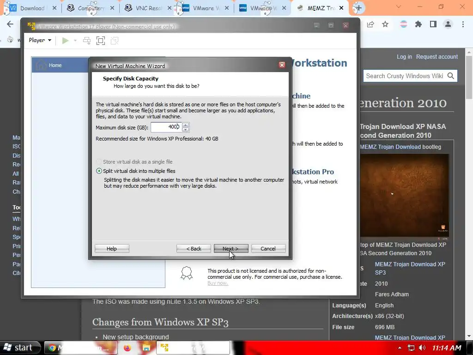The width and height of the screenshot is (473, 355).
Task: Click the 11:14 AM taskbar clock
Action: pyautogui.click(x=447, y=348)
